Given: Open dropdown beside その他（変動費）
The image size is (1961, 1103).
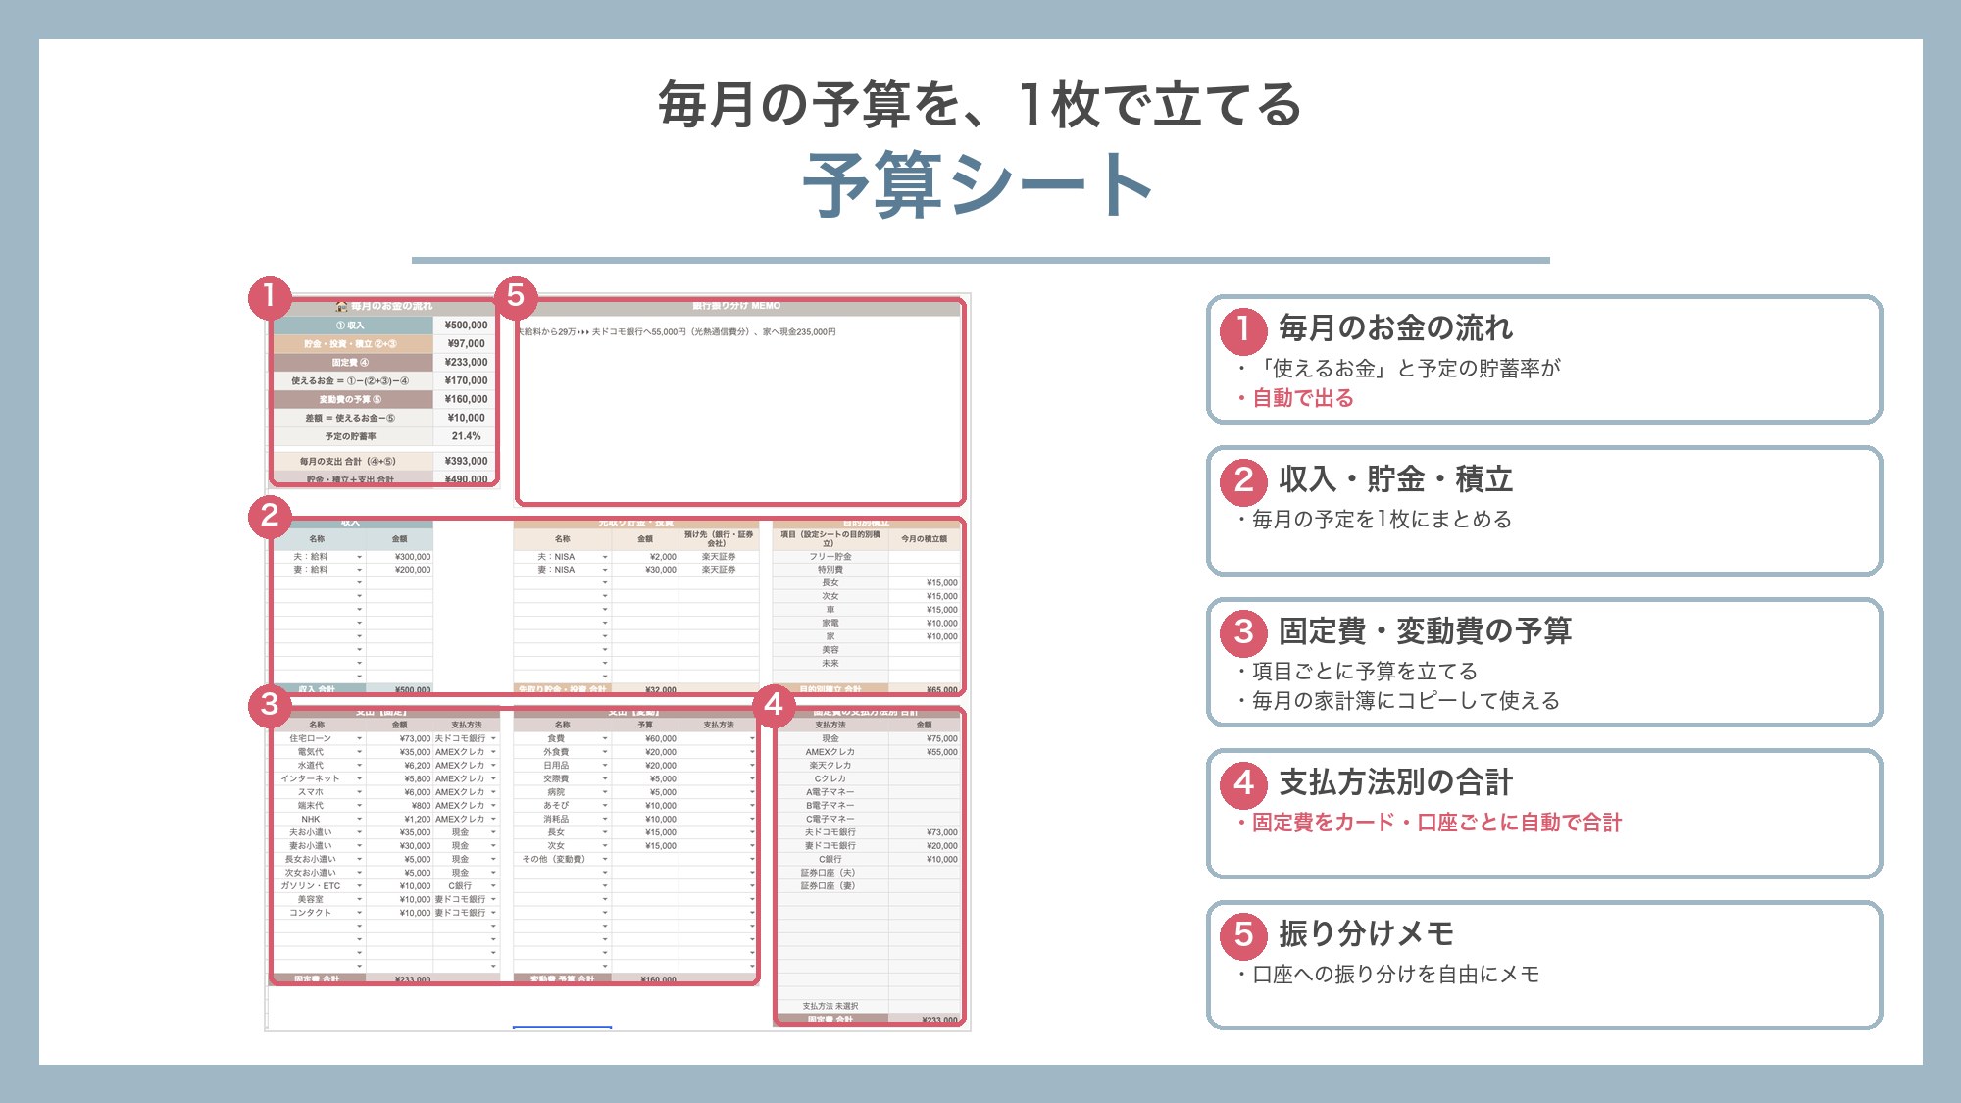Looking at the screenshot, I should click(605, 860).
